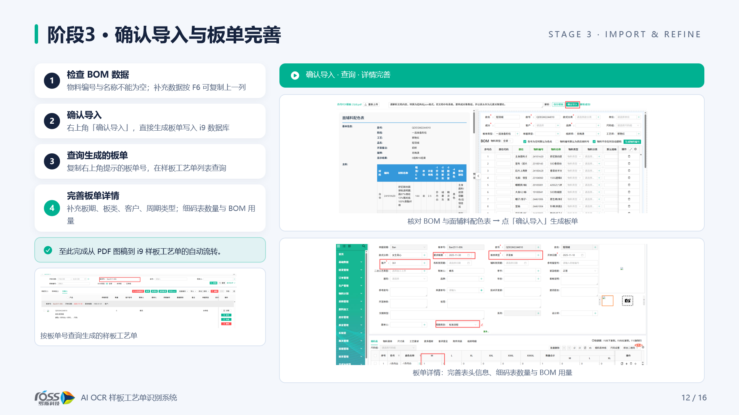Click the plus icon beside the 客户 field 361
The image size is (739, 415).
[x=425, y=263]
